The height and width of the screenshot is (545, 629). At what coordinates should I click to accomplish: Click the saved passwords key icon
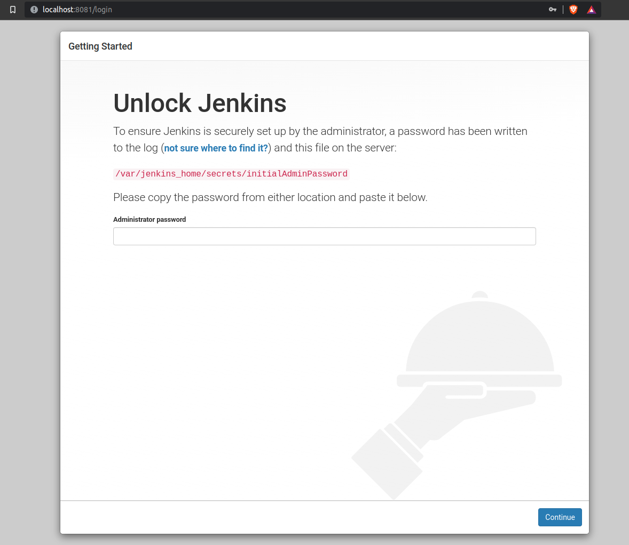(553, 10)
